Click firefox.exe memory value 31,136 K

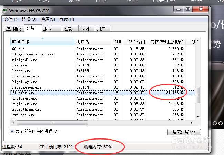tap(175, 93)
